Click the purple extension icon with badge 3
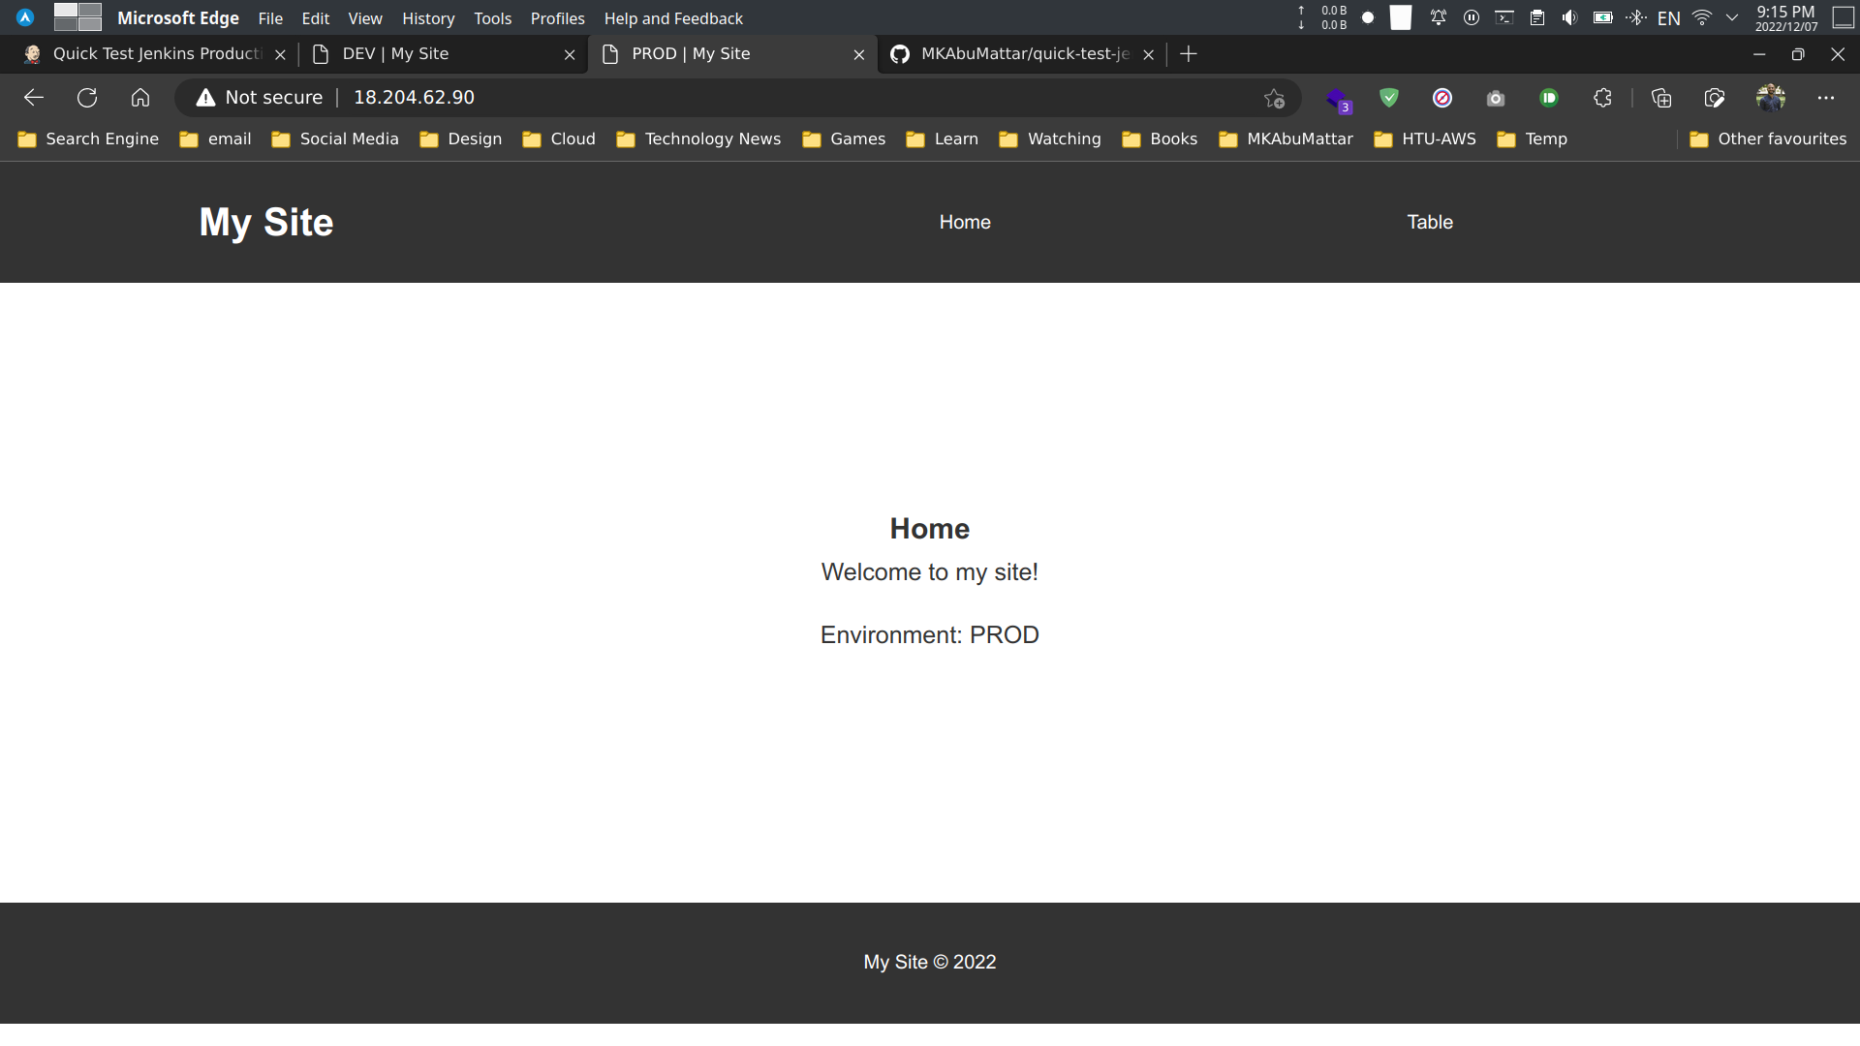 (1340, 97)
